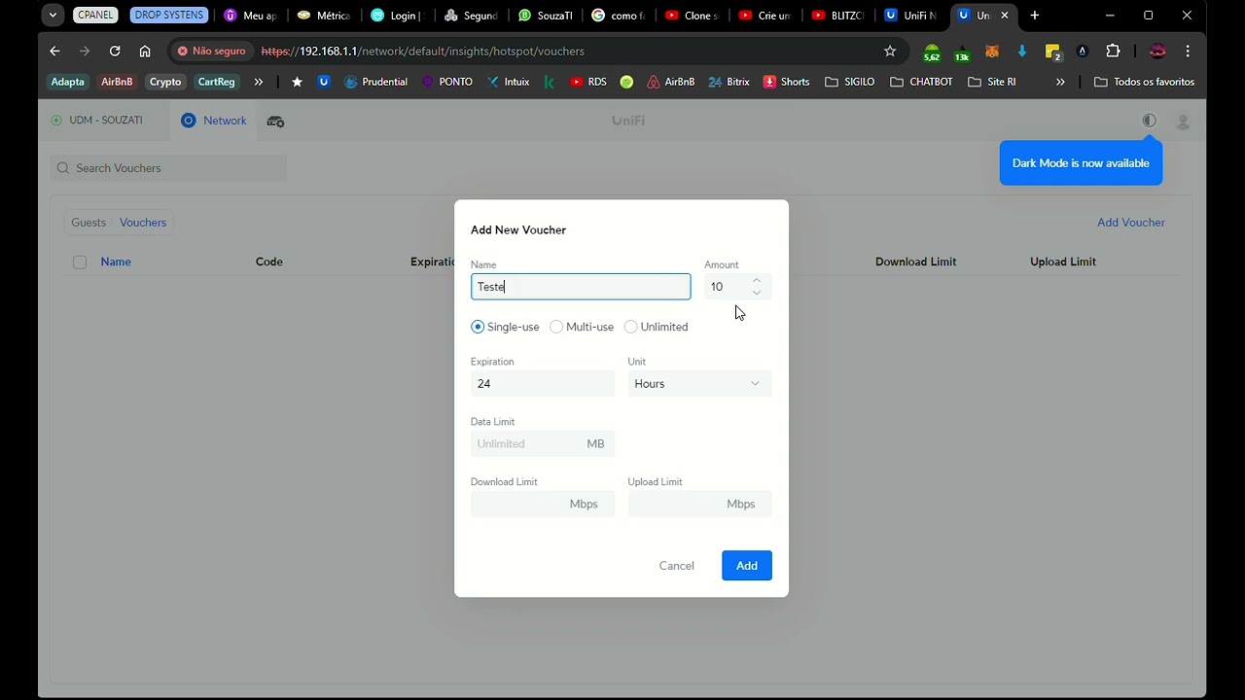Click the Upload Limit Mbps field
Screen dimensions: 1245x700
click(699, 504)
